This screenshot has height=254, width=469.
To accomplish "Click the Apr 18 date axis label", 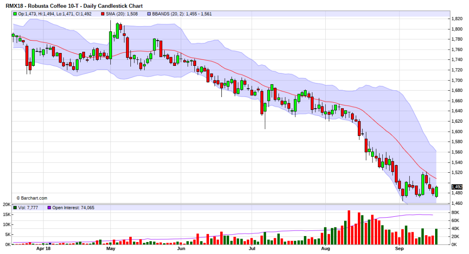I will pyautogui.click(x=43, y=248).
